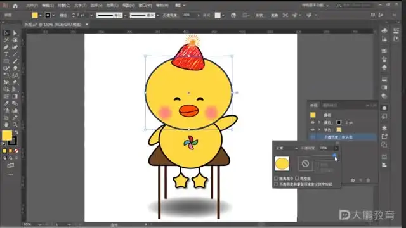Enable the Isolate Blending checkbox
Viewport: 406px width, 228px height.
pos(276,179)
